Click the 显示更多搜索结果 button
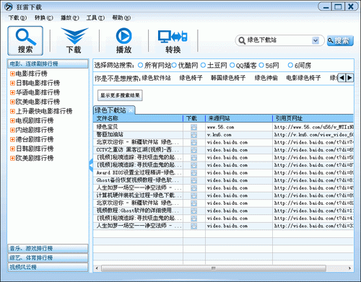The image size is (361, 282). (x=120, y=95)
